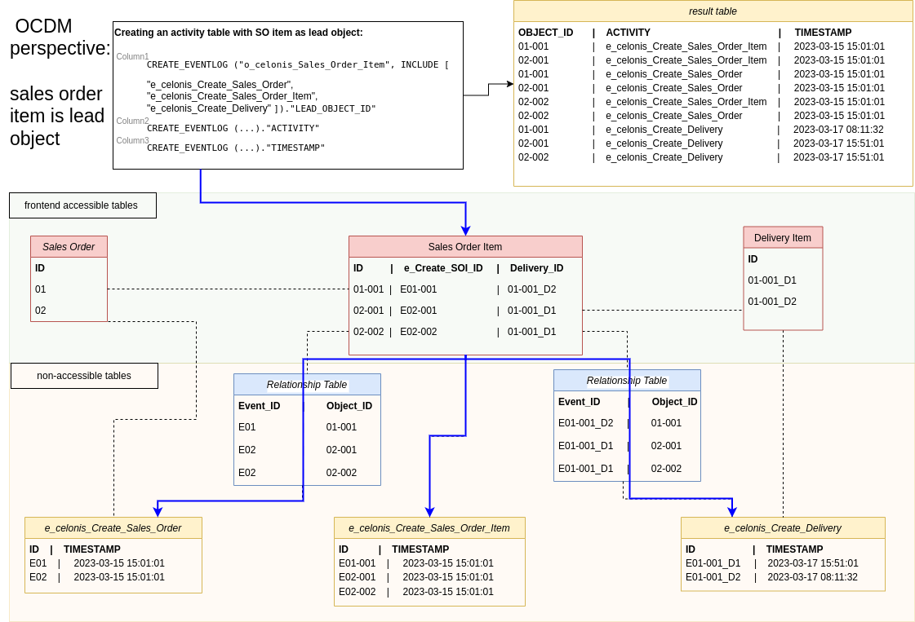Click the Delivery Item table header
Screen dimensions: 915x622
pos(782,237)
